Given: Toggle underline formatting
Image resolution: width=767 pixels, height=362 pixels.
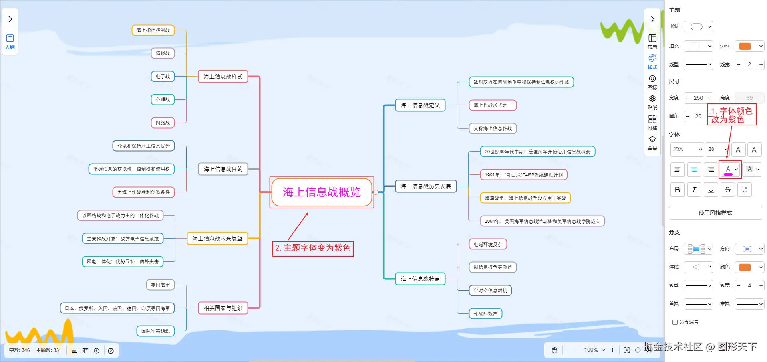Looking at the screenshot, I should tap(711, 190).
